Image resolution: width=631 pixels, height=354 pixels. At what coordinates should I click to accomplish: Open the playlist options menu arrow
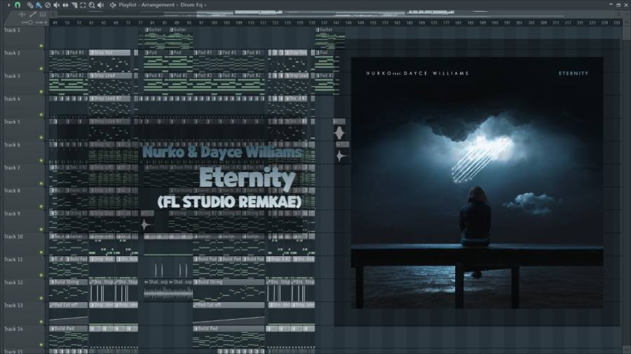click(9, 5)
